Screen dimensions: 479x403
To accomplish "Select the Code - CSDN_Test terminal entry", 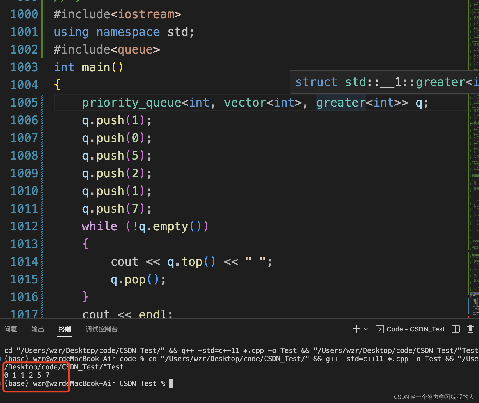I will 410,329.
